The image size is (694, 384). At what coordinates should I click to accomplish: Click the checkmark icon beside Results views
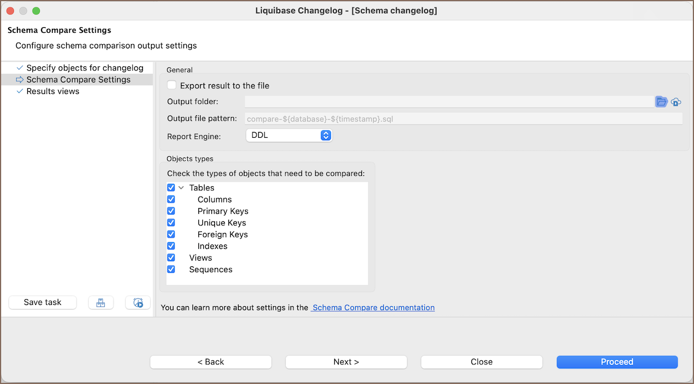20,91
